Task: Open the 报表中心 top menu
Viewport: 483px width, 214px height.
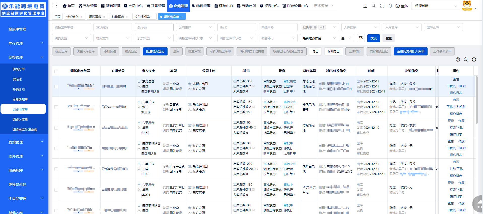Action: click(269, 6)
